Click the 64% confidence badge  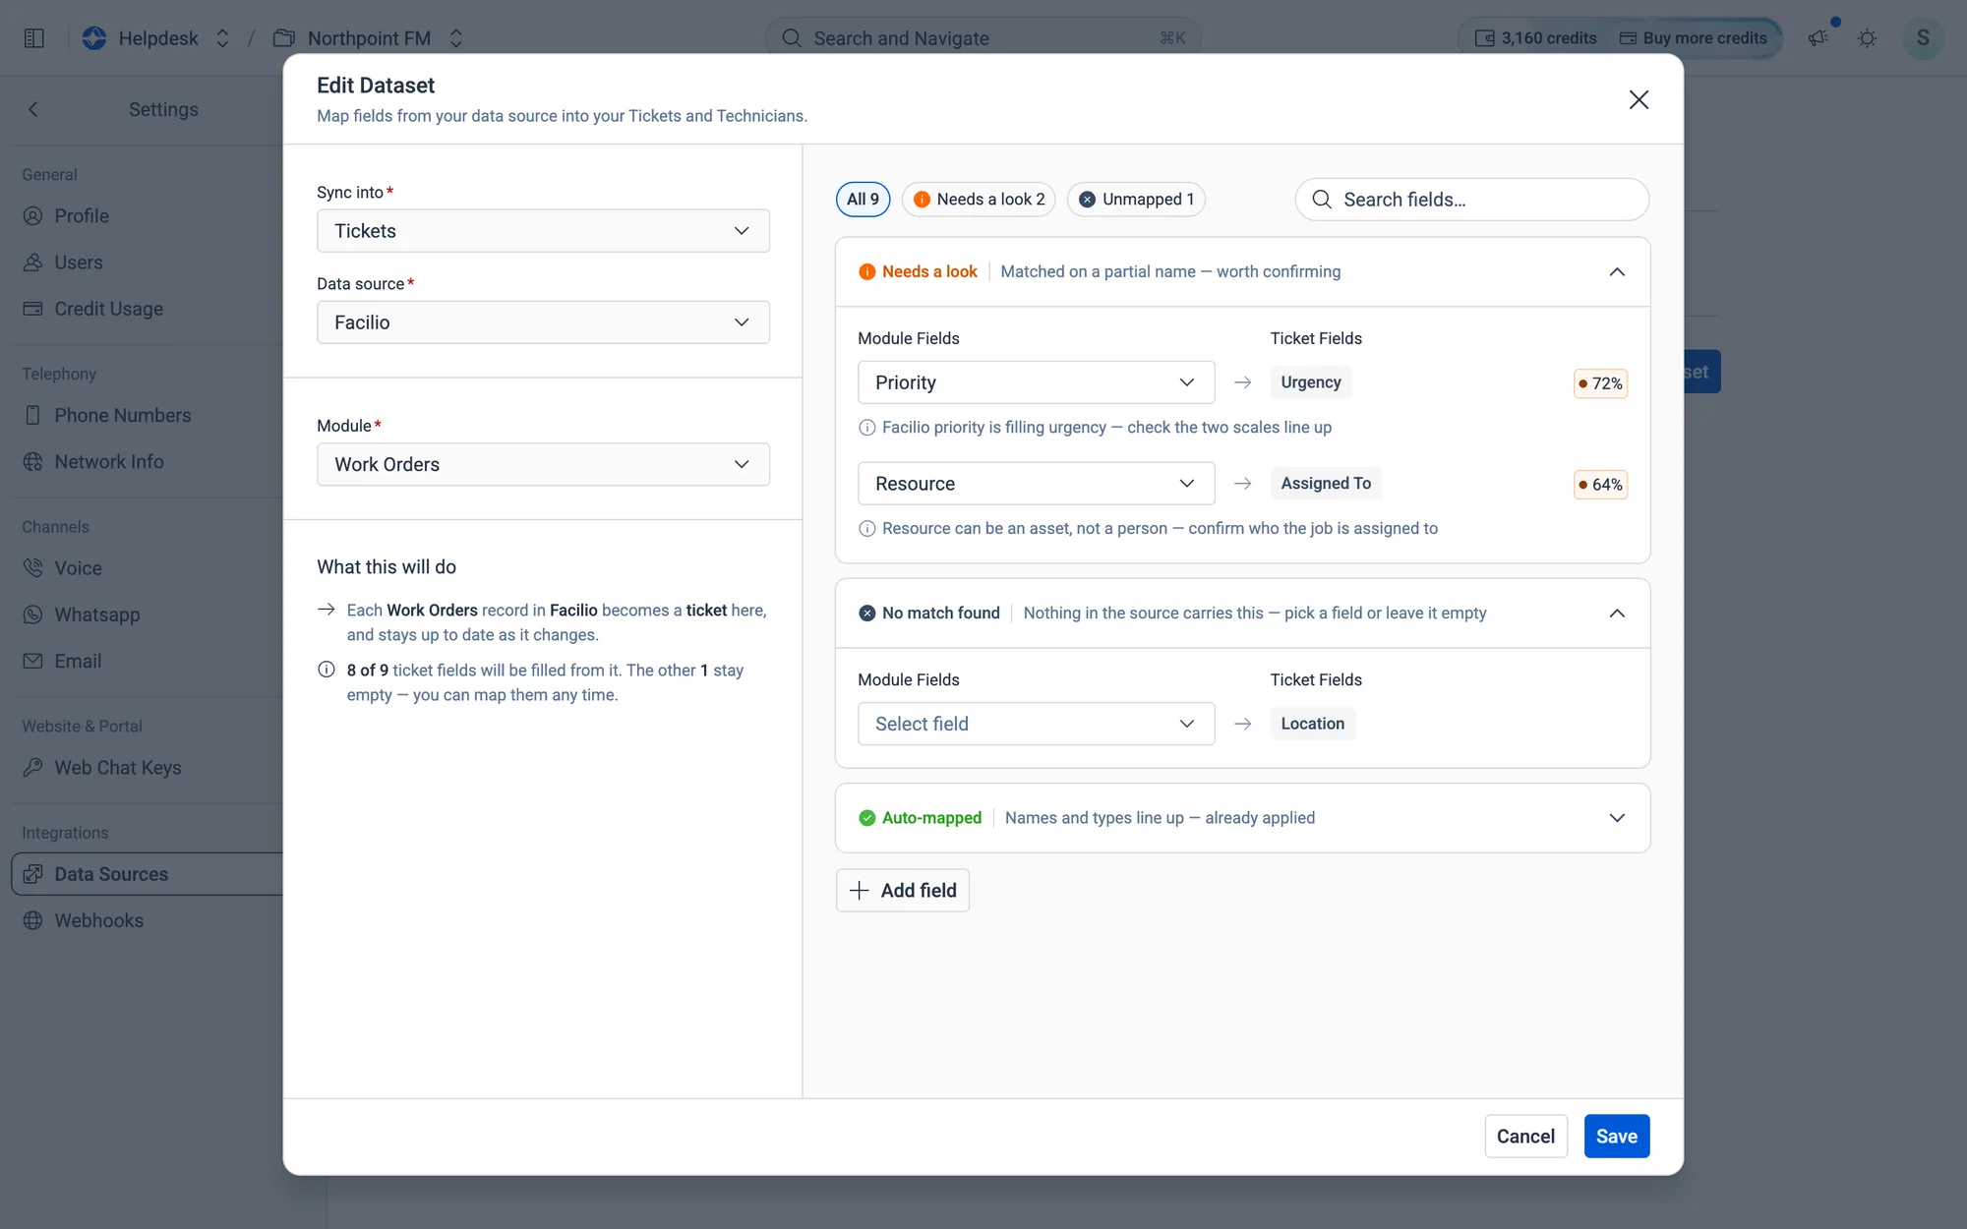point(1600,485)
